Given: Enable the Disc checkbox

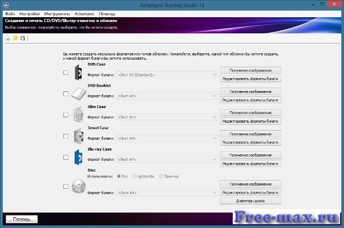Looking at the screenshot, I should point(66,187).
